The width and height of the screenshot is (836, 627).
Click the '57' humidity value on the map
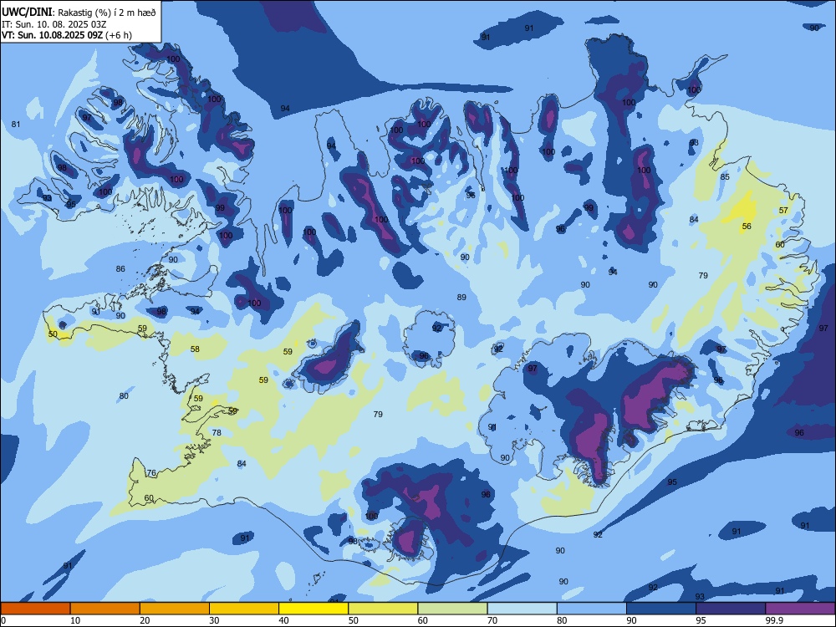[x=783, y=210]
